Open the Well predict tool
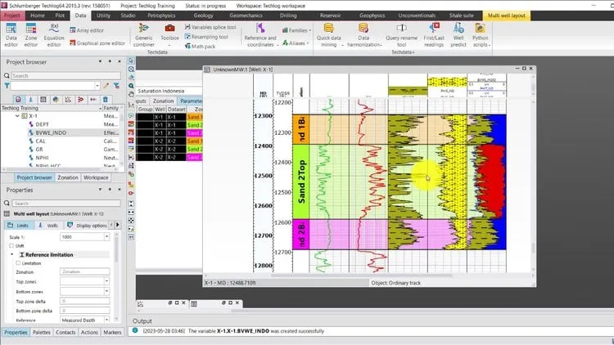 coord(458,35)
